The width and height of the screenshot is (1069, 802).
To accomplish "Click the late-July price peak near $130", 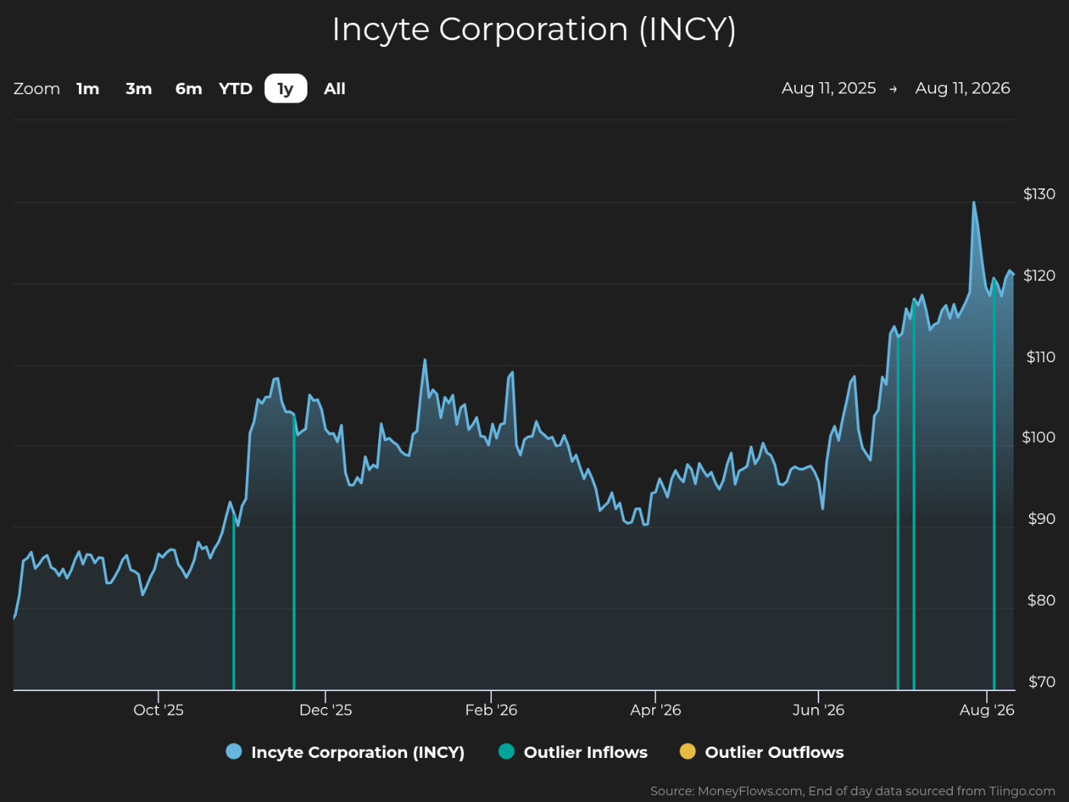I will click(x=974, y=203).
